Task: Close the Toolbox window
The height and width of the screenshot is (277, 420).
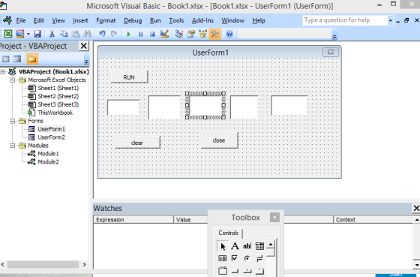Action: coord(274,217)
